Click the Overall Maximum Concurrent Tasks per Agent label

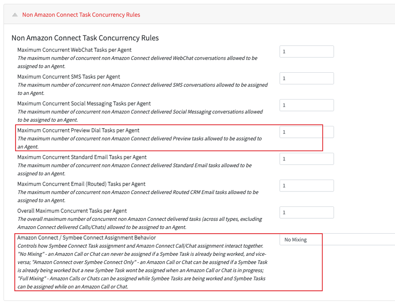72,211
